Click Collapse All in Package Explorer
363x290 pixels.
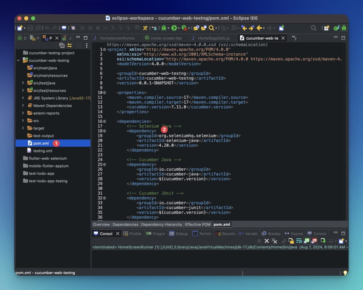point(62,46)
